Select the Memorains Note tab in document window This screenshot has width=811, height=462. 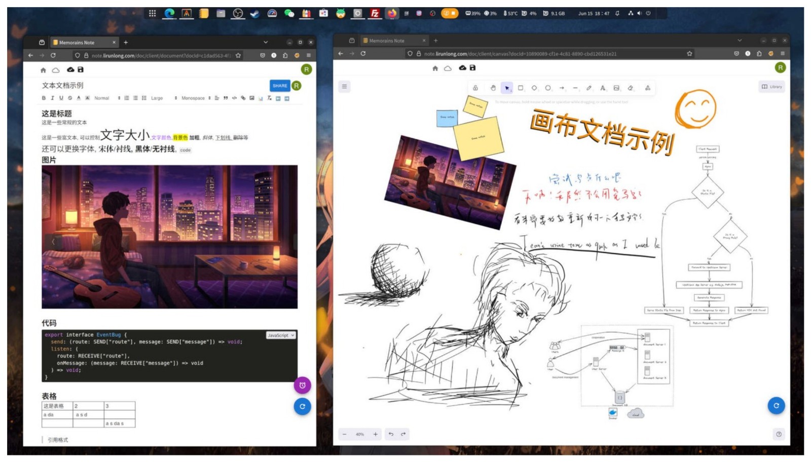coord(84,43)
